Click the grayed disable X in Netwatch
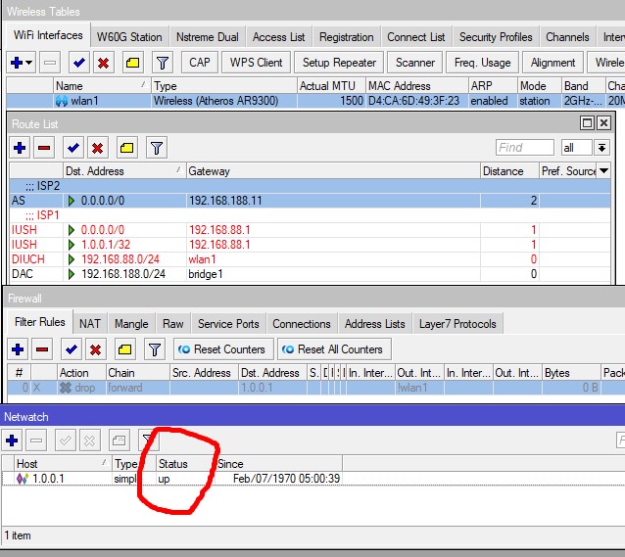 (90, 441)
